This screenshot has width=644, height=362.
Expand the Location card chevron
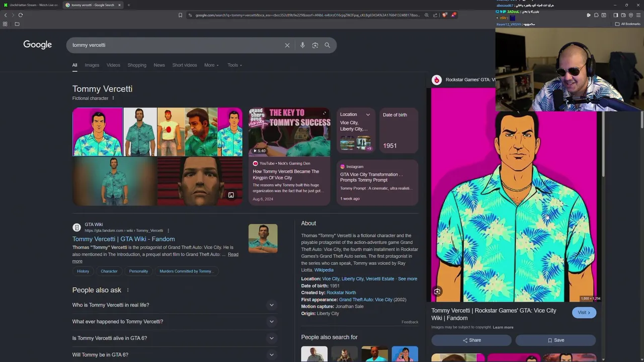click(368, 115)
